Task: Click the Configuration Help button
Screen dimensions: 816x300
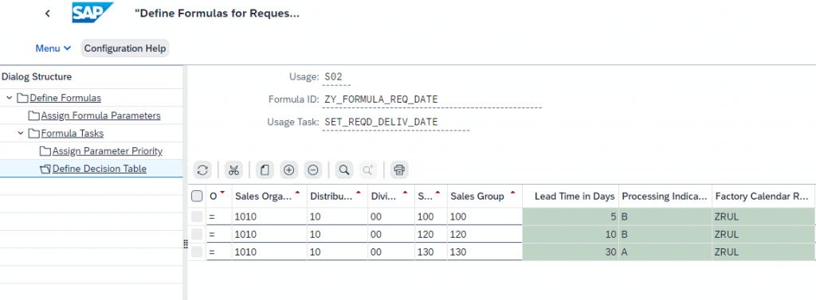Action: click(x=125, y=49)
